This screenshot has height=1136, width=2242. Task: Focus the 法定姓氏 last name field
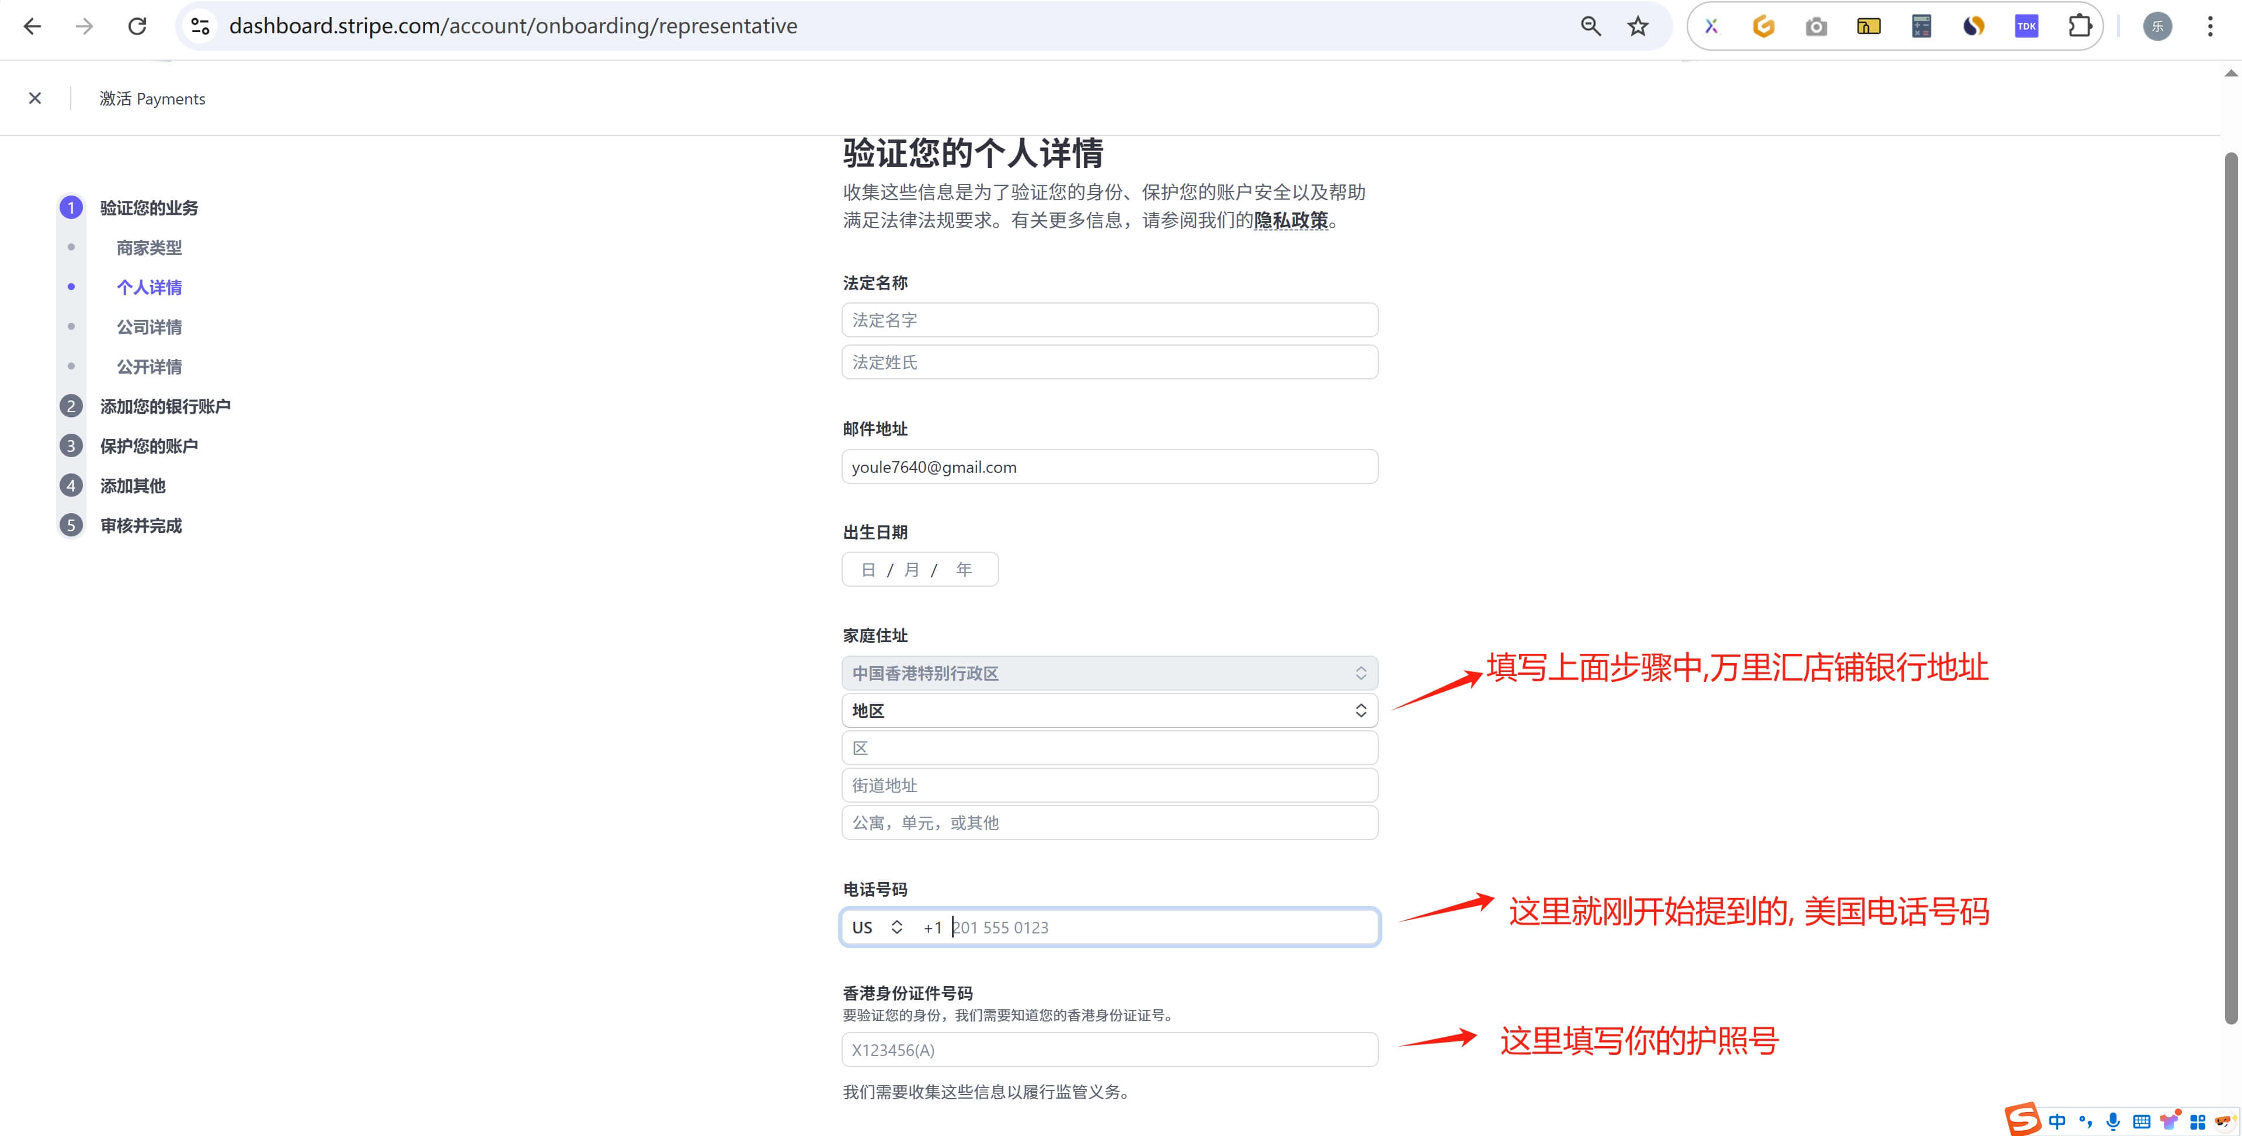[1110, 362]
